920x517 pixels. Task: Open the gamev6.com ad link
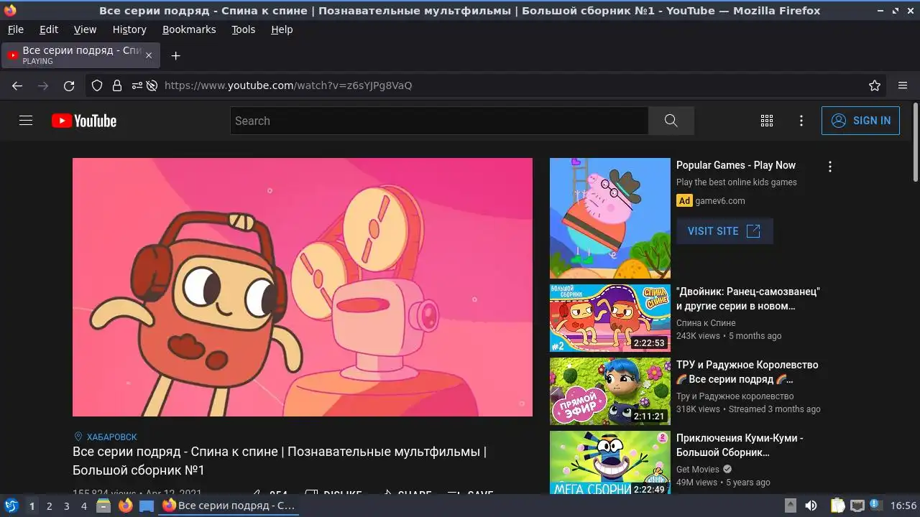(720, 201)
